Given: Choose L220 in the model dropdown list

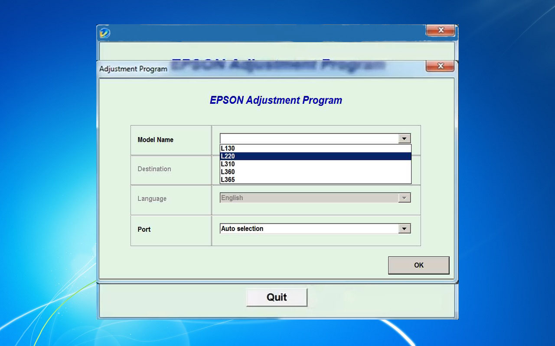Looking at the screenshot, I should point(315,156).
